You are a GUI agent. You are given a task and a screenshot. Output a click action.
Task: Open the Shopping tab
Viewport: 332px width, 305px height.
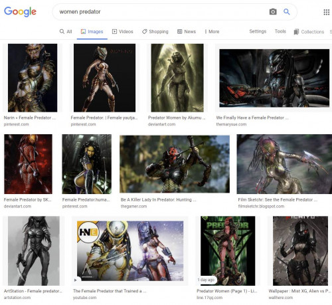[155, 32]
